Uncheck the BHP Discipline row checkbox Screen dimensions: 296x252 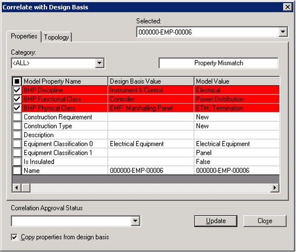tap(17, 90)
